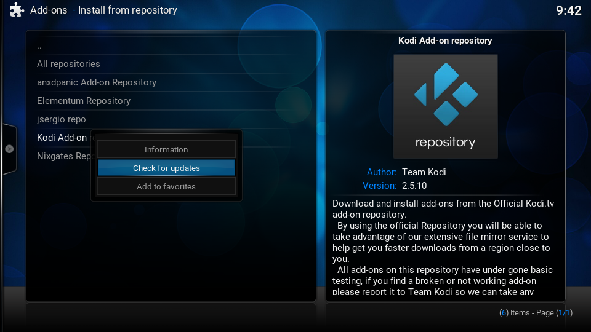Click Install from repository breadcrumb text
Image resolution: width=591 pixels, height=332 pixels.
[127, 10]
